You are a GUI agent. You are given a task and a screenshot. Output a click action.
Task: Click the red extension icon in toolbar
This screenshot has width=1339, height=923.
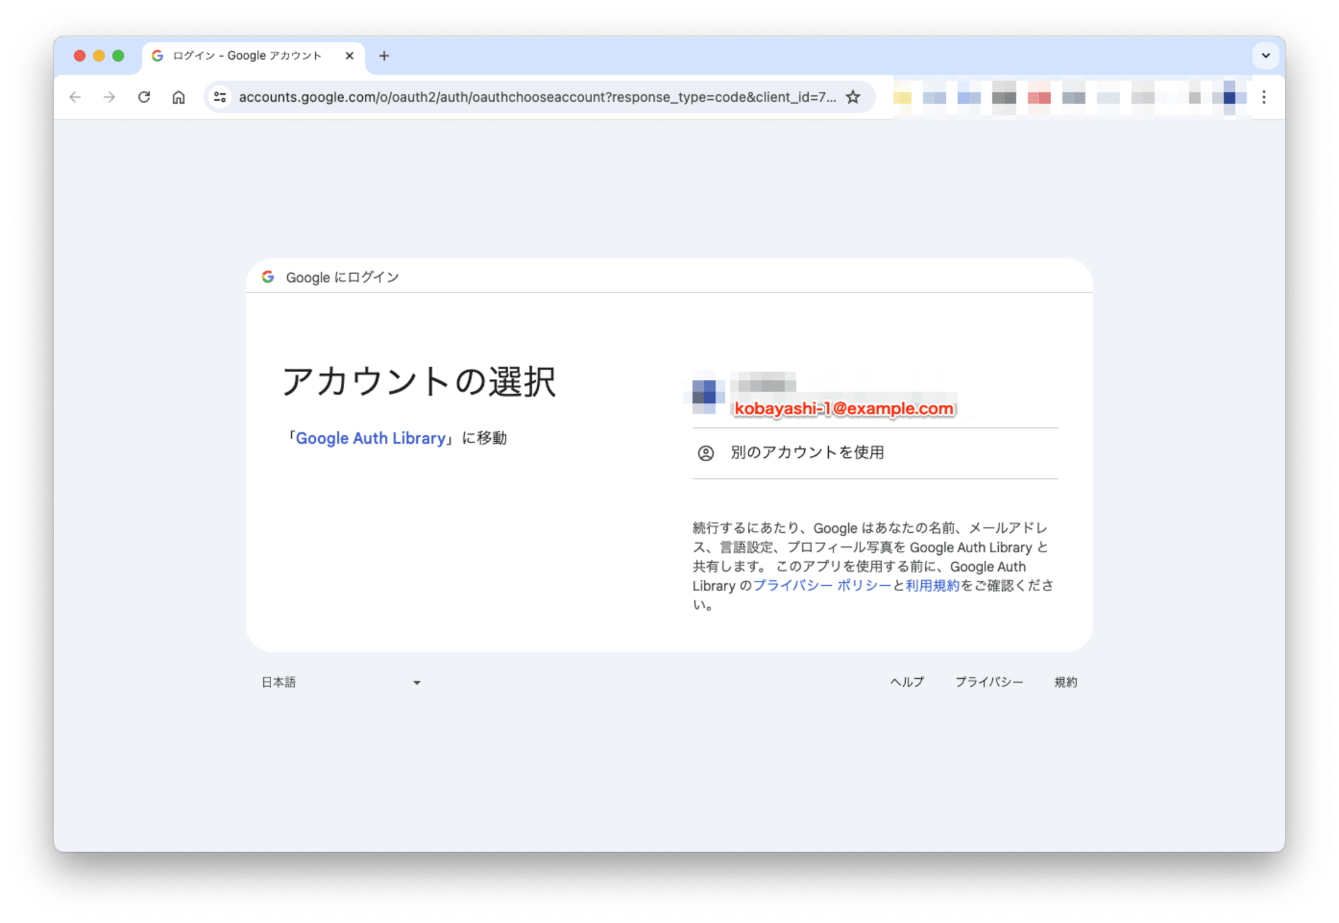[x=1039, y=98]
